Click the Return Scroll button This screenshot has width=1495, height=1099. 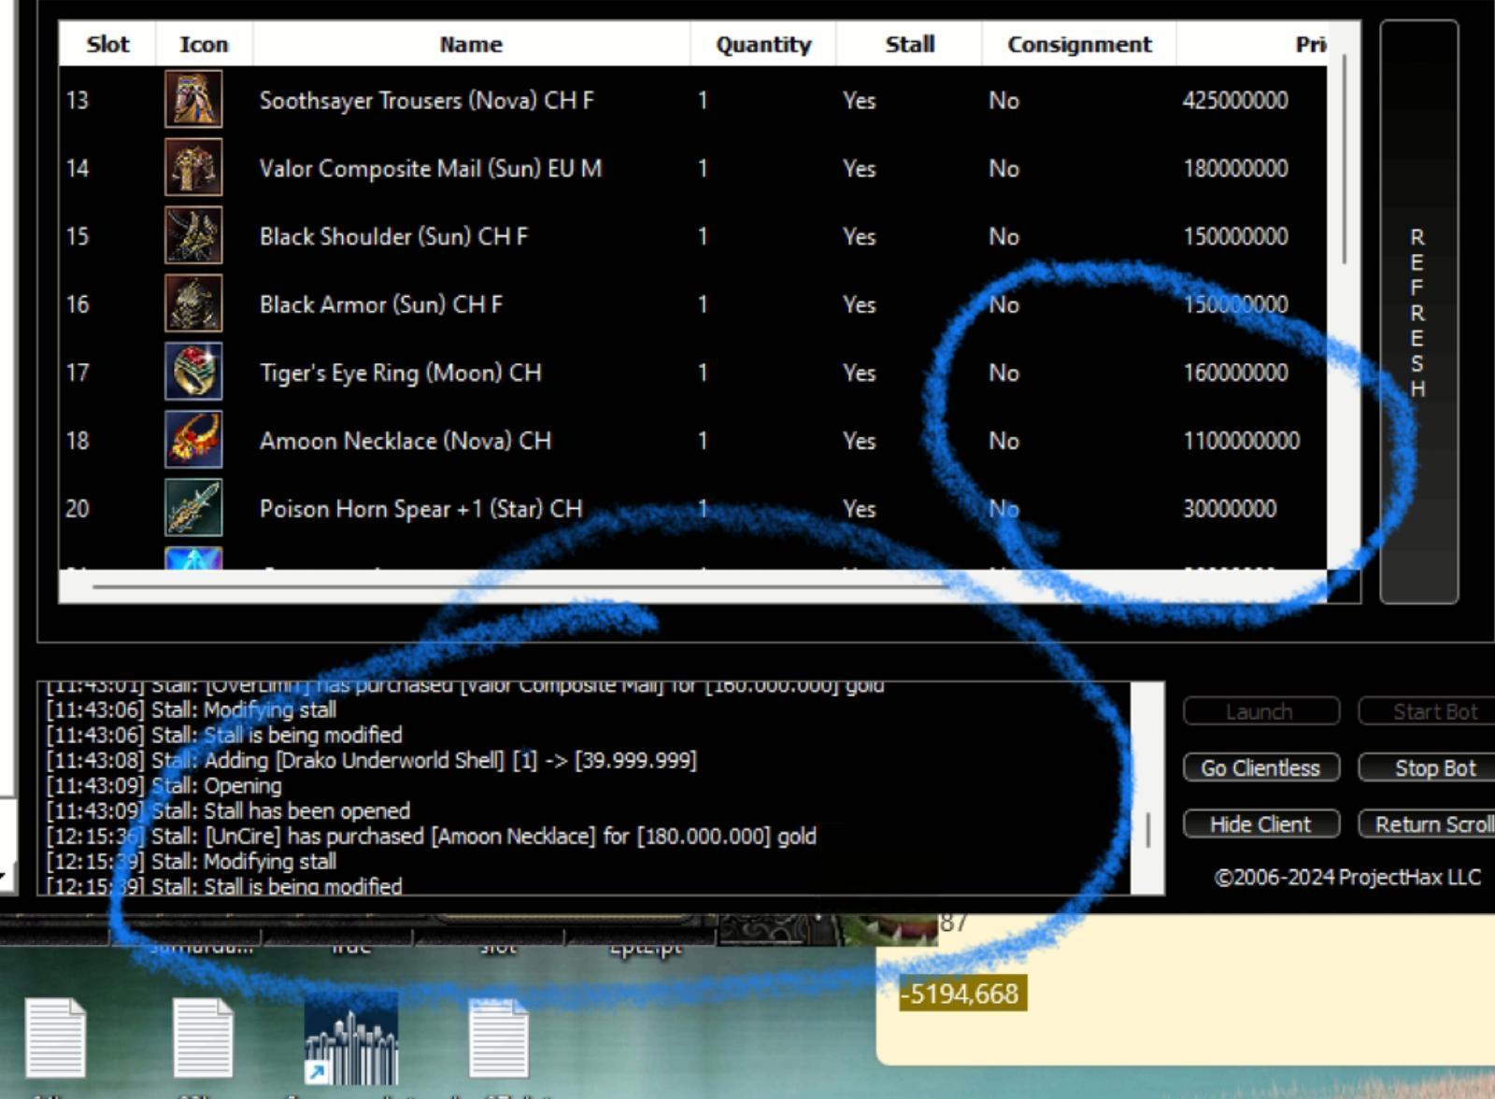[1431, 824]
